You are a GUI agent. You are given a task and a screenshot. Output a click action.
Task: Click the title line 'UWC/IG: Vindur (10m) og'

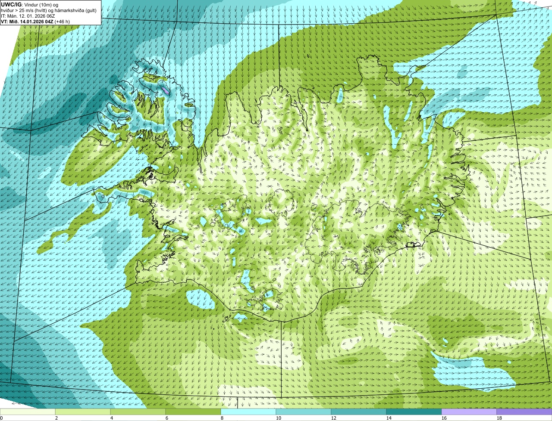tap(30, 4)
